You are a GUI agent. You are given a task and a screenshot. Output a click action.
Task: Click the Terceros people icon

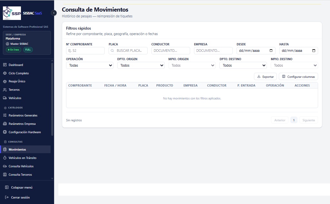tap(5, 90)
